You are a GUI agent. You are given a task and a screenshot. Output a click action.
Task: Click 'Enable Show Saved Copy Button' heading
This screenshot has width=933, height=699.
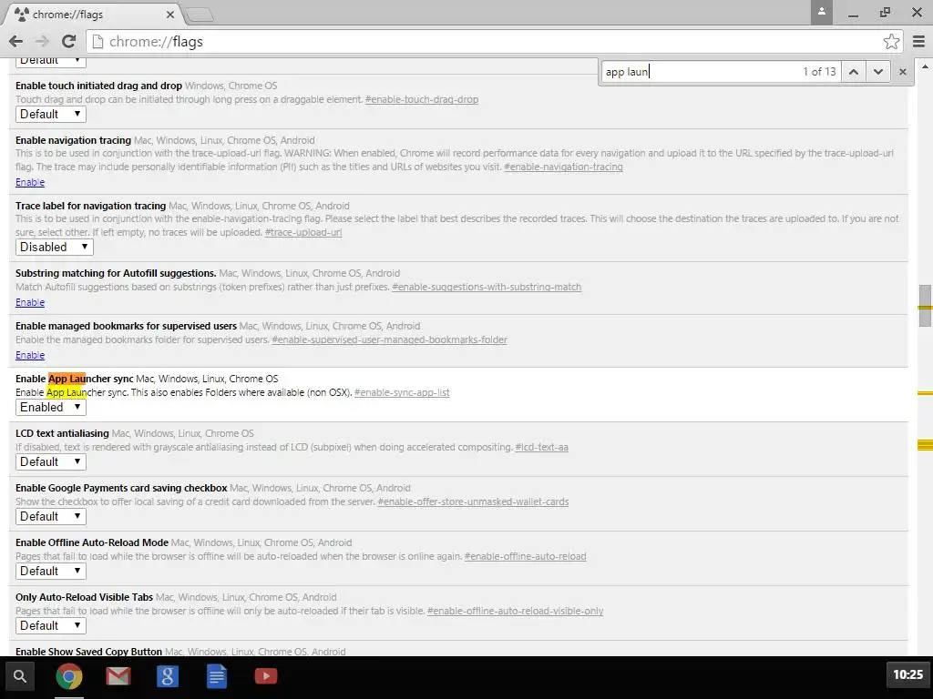(88, 652)
